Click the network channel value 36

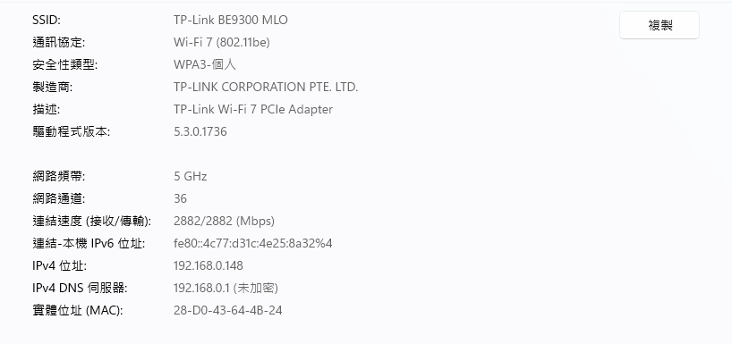point(180,199)
